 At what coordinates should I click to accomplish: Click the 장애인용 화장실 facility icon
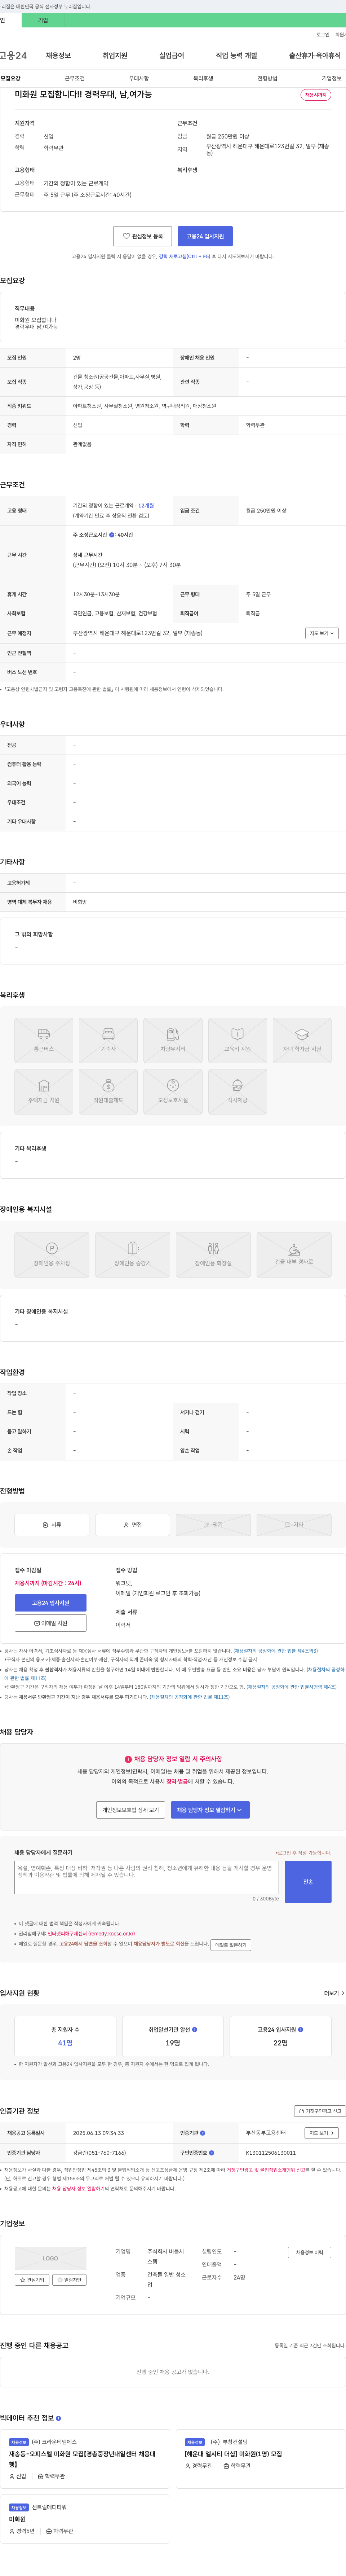(x=213, y=1255)
